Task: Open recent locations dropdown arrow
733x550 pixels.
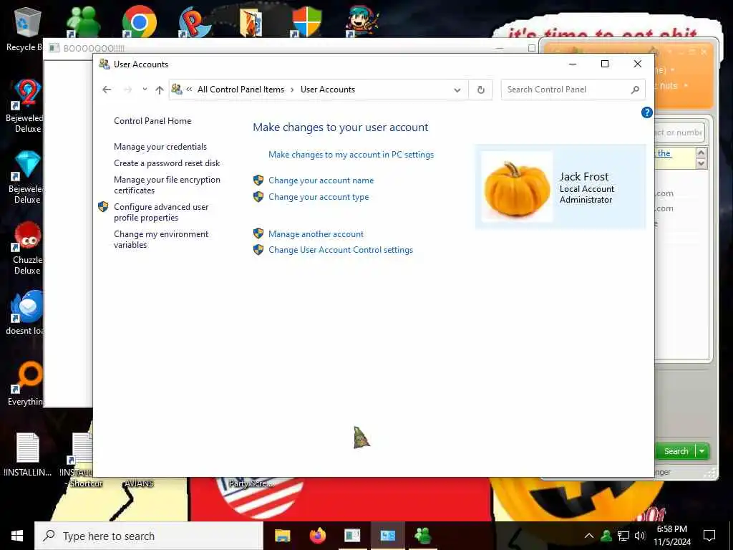Action: point(145,90)
